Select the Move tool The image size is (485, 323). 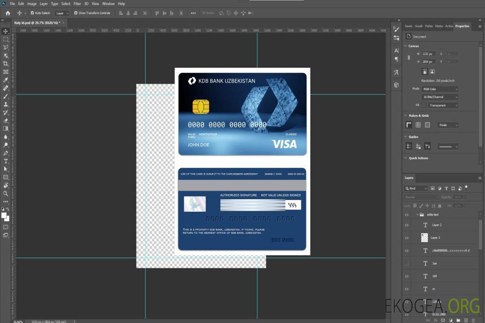pyautogui.click(x=5, y=31)
